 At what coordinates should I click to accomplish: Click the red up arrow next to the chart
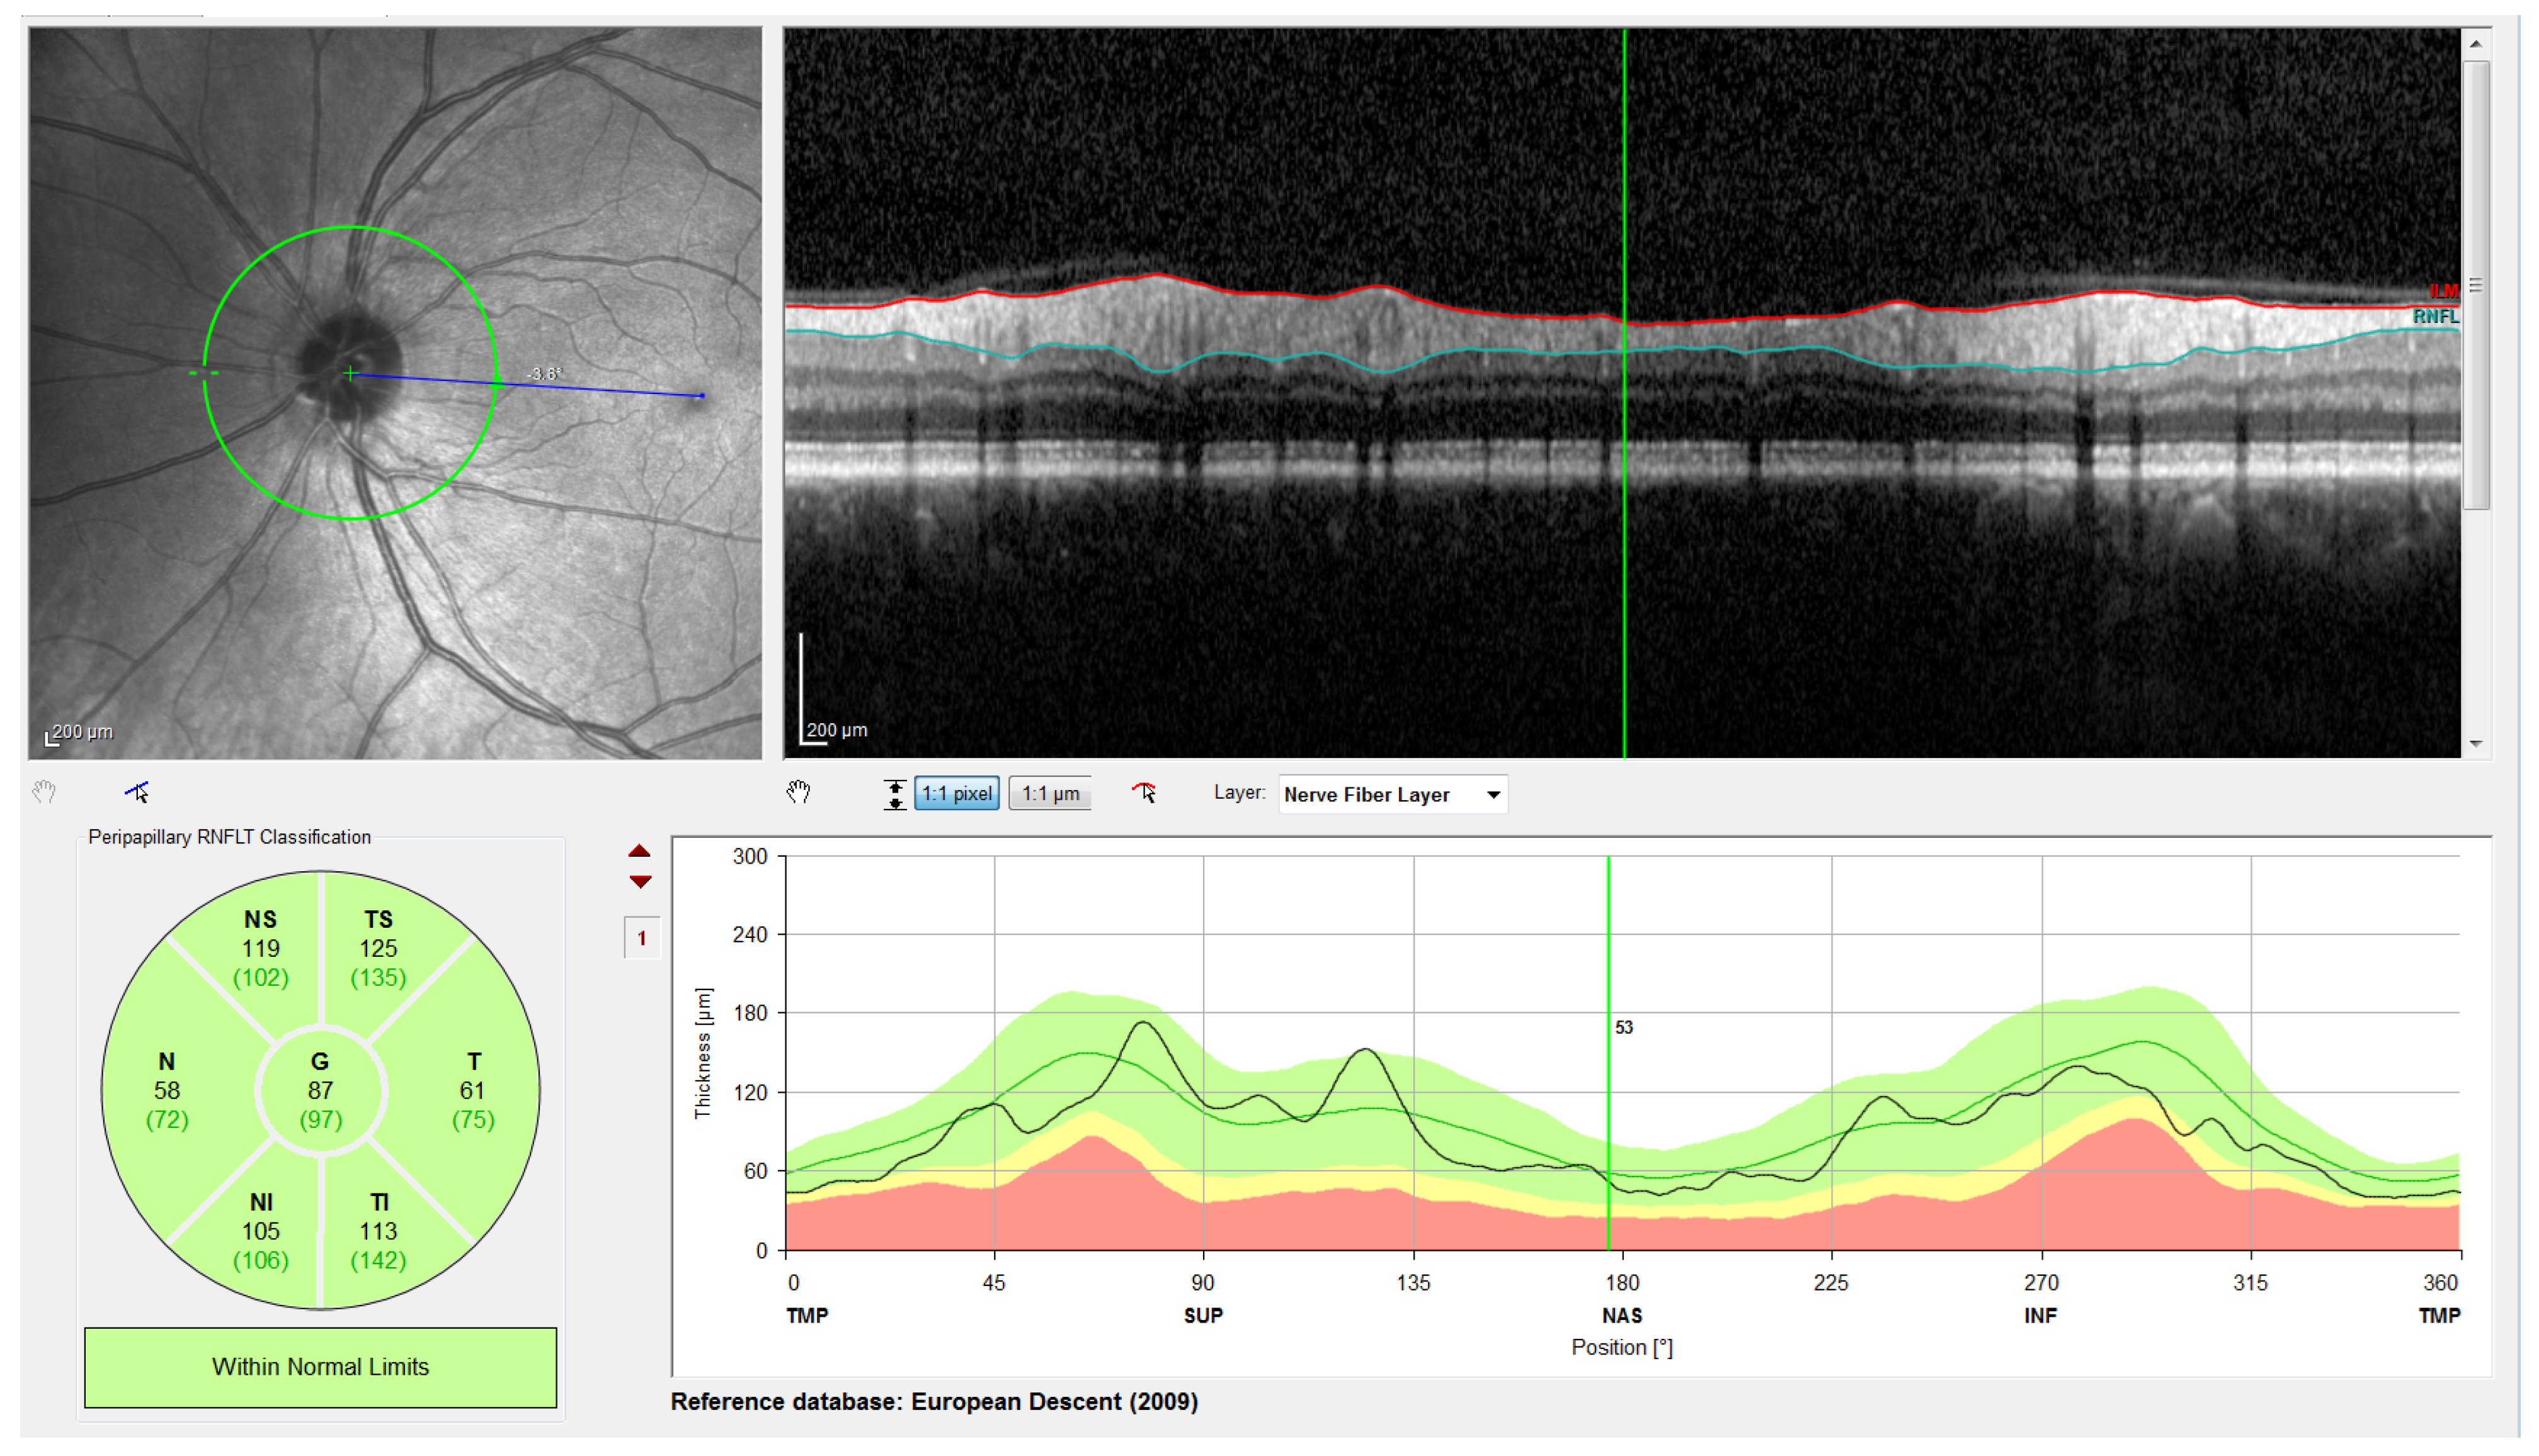click(x=639, y=852)
